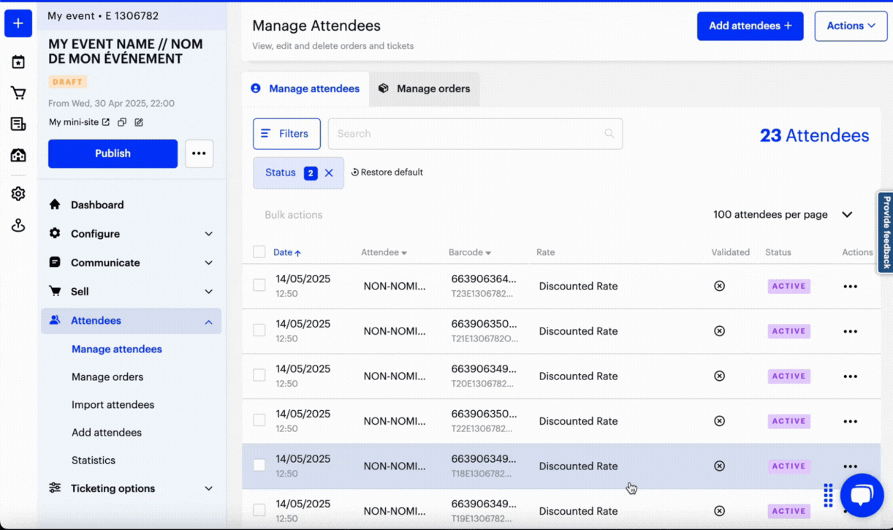
Task: Click the 23 Attendees count text
Action: pos(815,135)
